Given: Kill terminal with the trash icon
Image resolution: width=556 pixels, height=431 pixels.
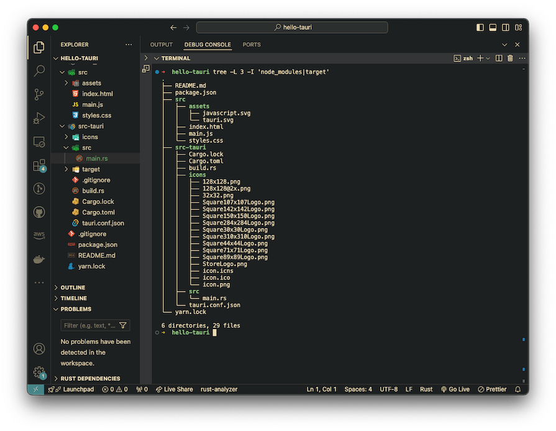Looking at the screenshot, I should (x=510, y=58).
